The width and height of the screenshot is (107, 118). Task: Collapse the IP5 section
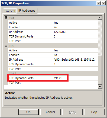click(x=6, y=45)
